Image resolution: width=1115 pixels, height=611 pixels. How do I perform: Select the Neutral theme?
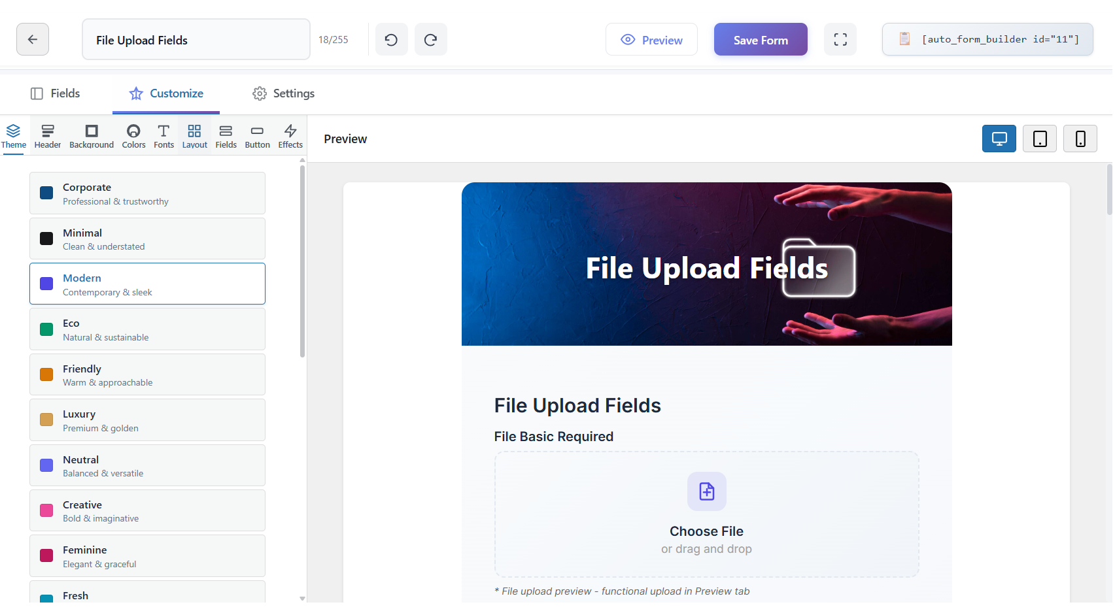[147, 465]
